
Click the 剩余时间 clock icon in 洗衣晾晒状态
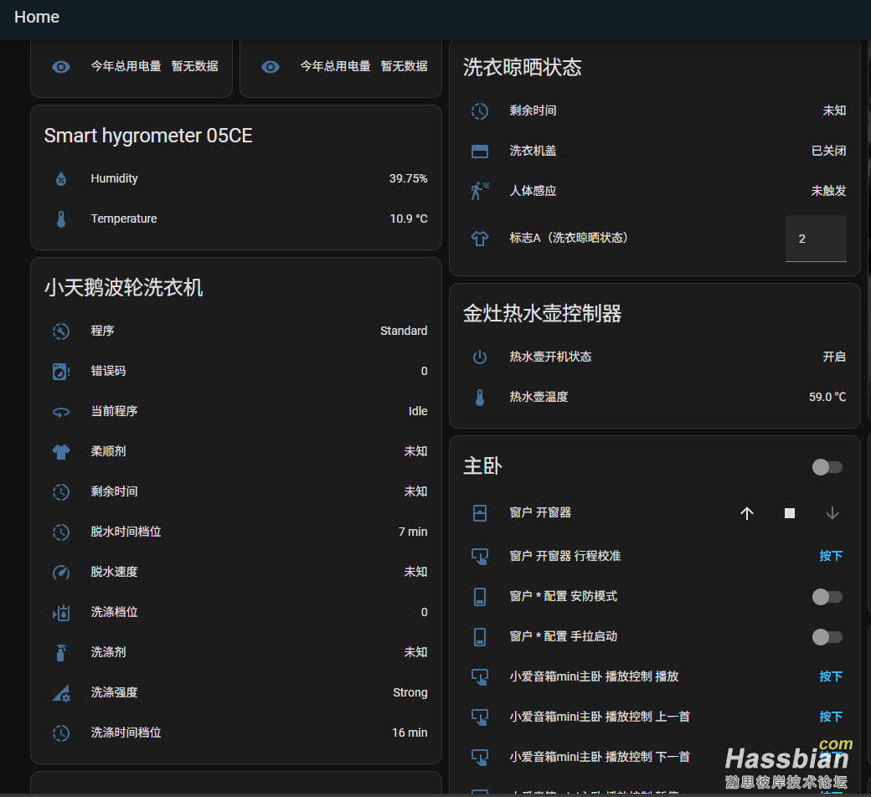click(479, 111)
